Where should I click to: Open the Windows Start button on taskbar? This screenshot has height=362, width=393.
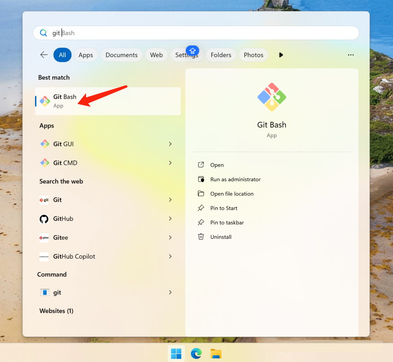tap(176, 354)
